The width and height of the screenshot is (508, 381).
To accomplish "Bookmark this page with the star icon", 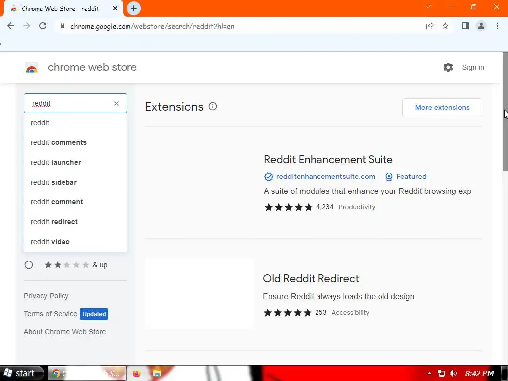I will (x=445, y=26).
